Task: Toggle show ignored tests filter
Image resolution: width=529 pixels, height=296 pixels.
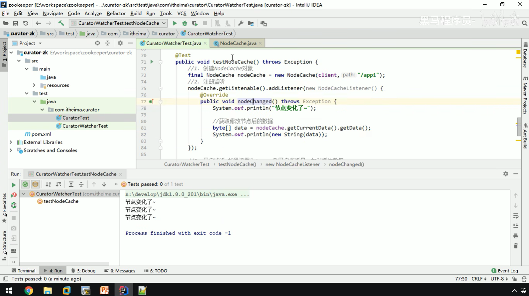Action: coord(35,184)
